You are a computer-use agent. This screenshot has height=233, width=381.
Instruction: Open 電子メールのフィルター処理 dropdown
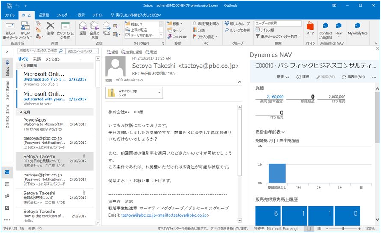pos(278,36)
